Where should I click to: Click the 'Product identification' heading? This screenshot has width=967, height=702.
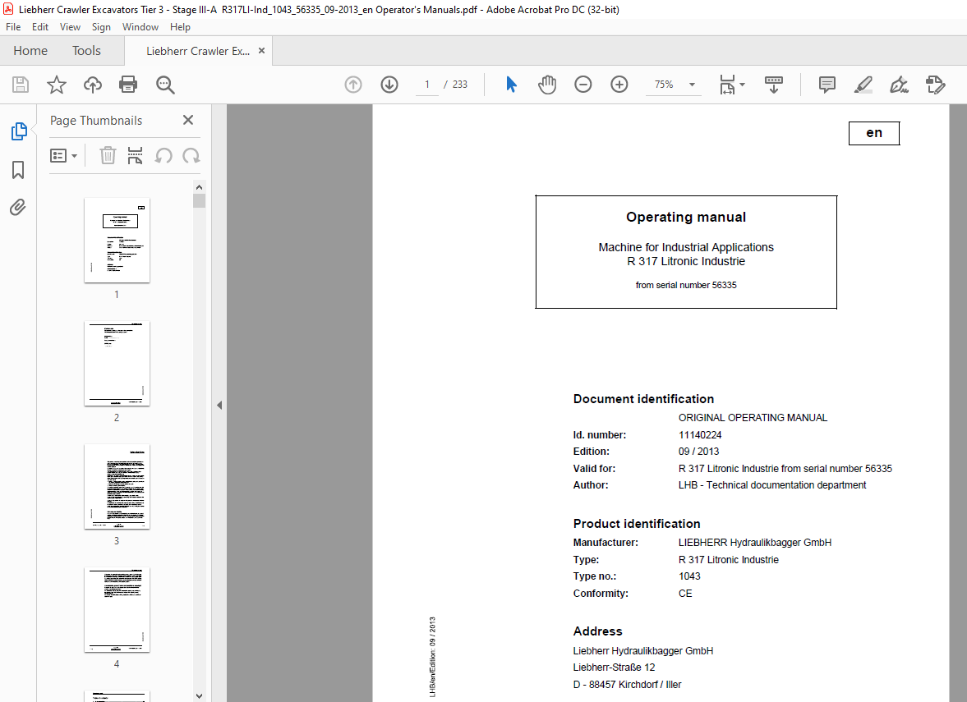tap(637, 524)
